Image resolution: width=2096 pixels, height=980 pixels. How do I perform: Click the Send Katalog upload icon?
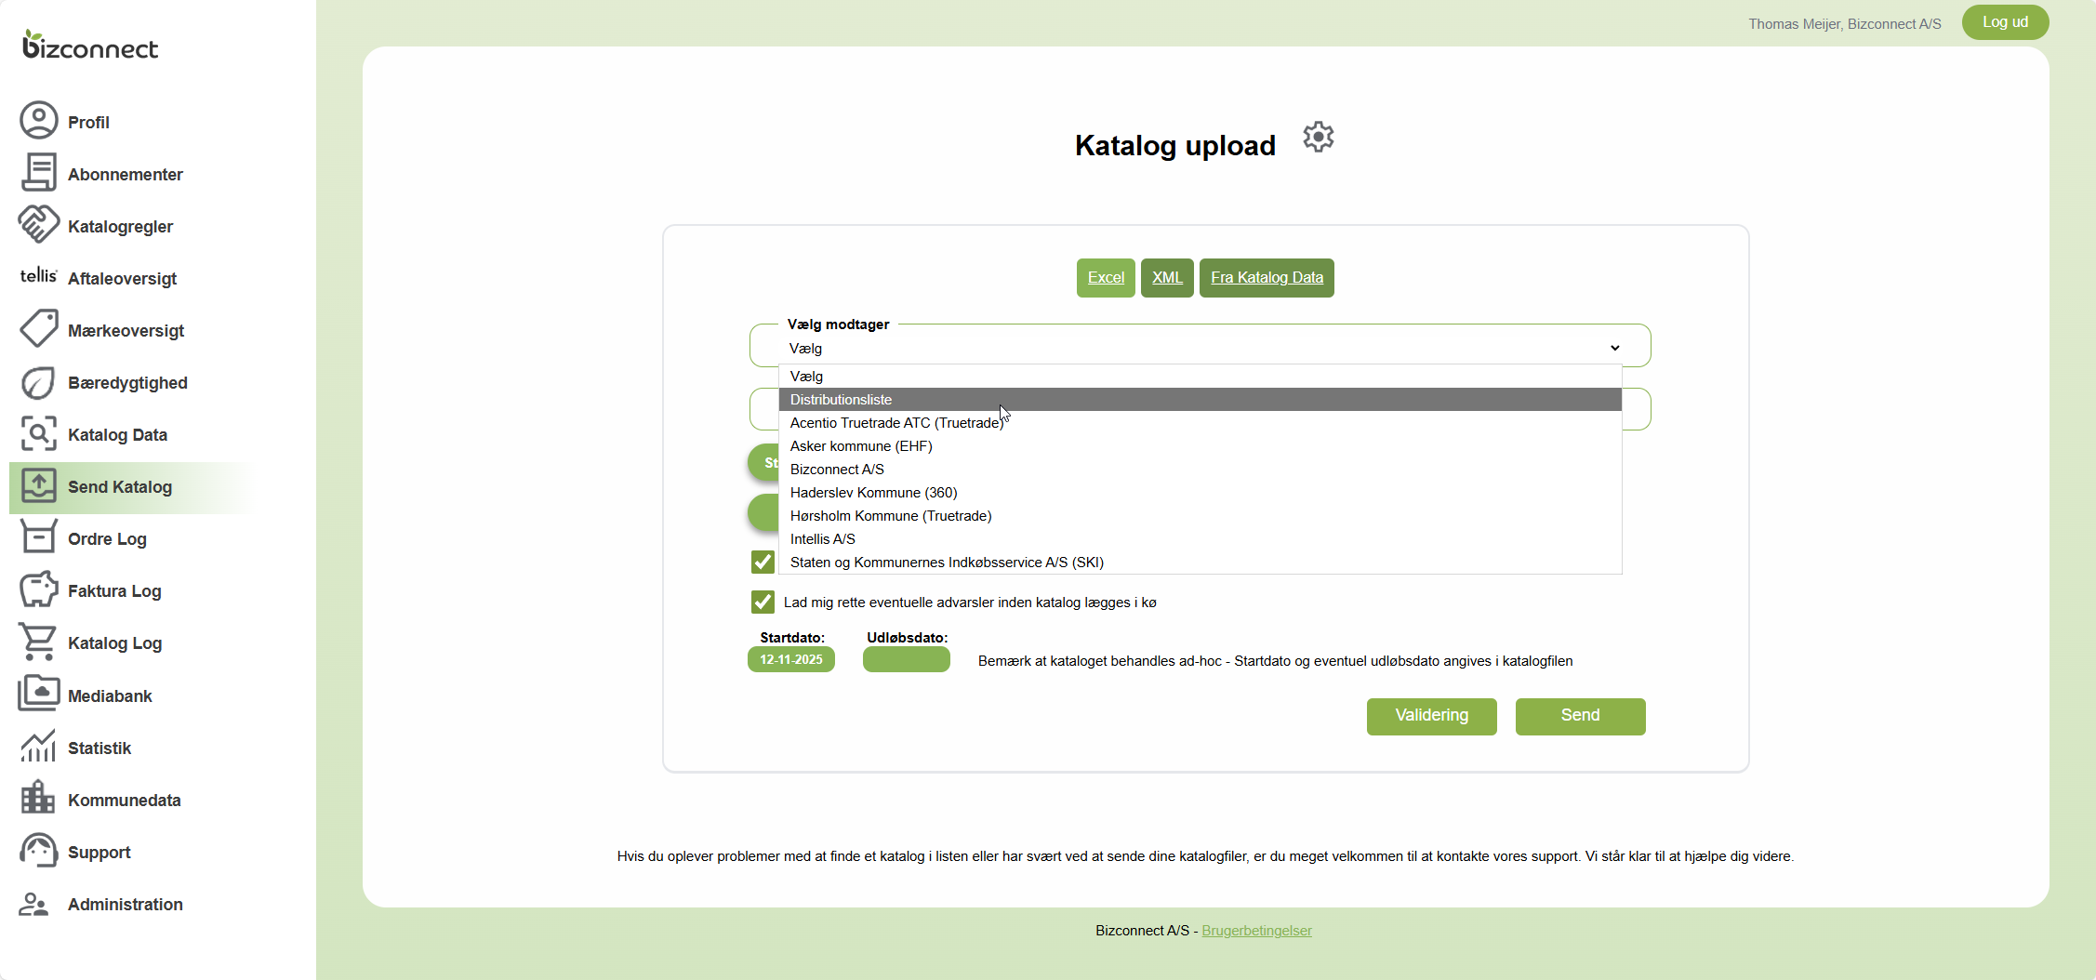point(39,486)
